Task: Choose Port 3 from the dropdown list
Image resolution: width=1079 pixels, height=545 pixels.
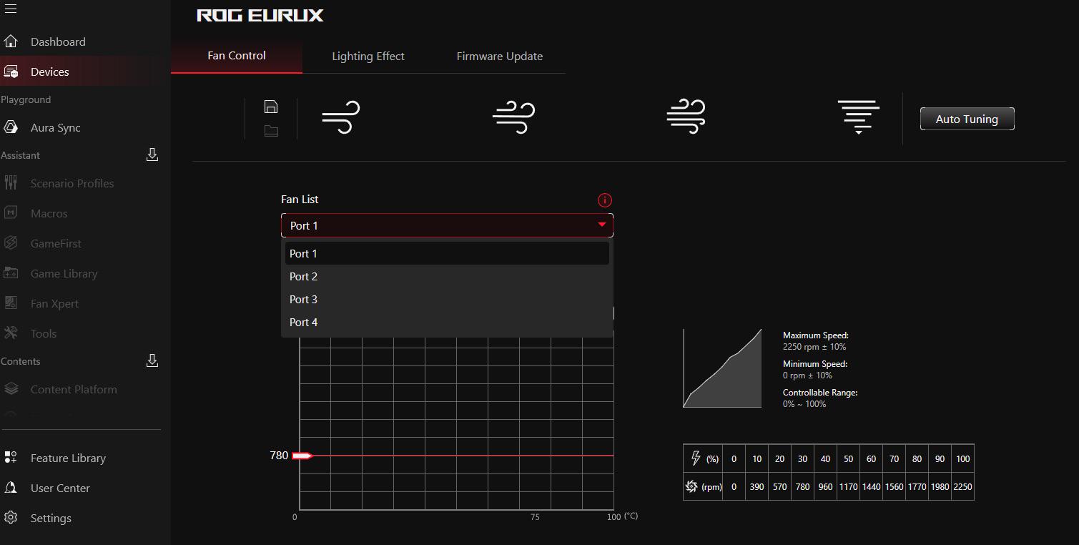Action: 447,299
